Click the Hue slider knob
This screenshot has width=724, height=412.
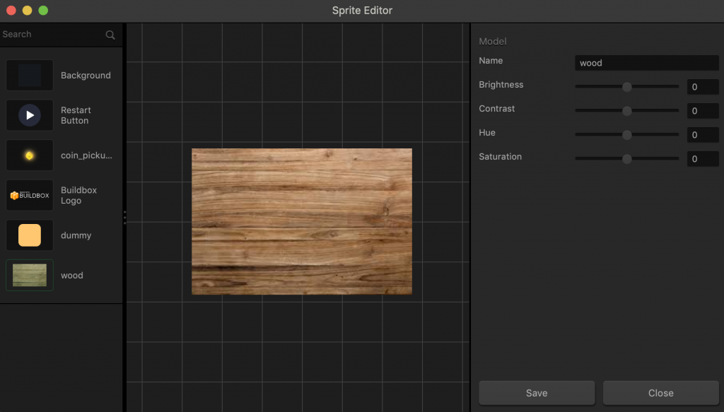pos(626,135)
